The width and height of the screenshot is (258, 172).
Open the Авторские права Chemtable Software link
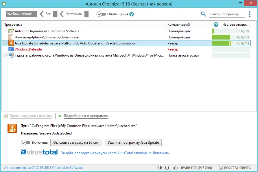pos(44,168)
